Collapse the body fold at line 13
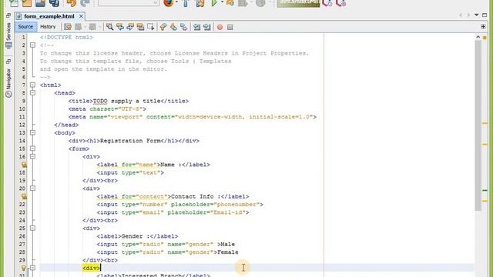493x277 pixels. (x=32, y=132)
